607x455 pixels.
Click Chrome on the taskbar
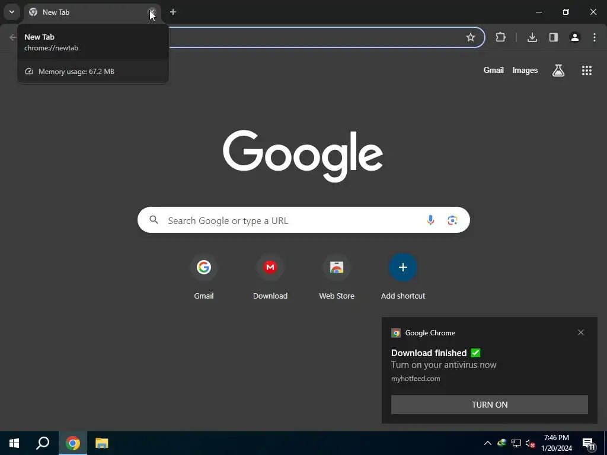[73, 443]
